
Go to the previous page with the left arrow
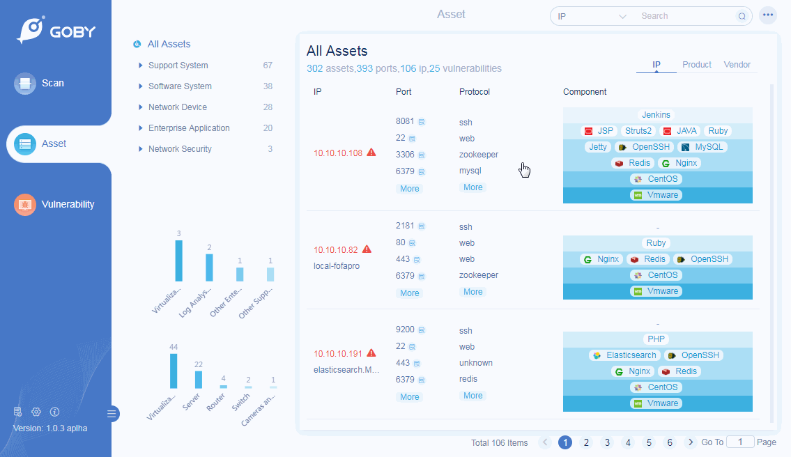point(544,442)
